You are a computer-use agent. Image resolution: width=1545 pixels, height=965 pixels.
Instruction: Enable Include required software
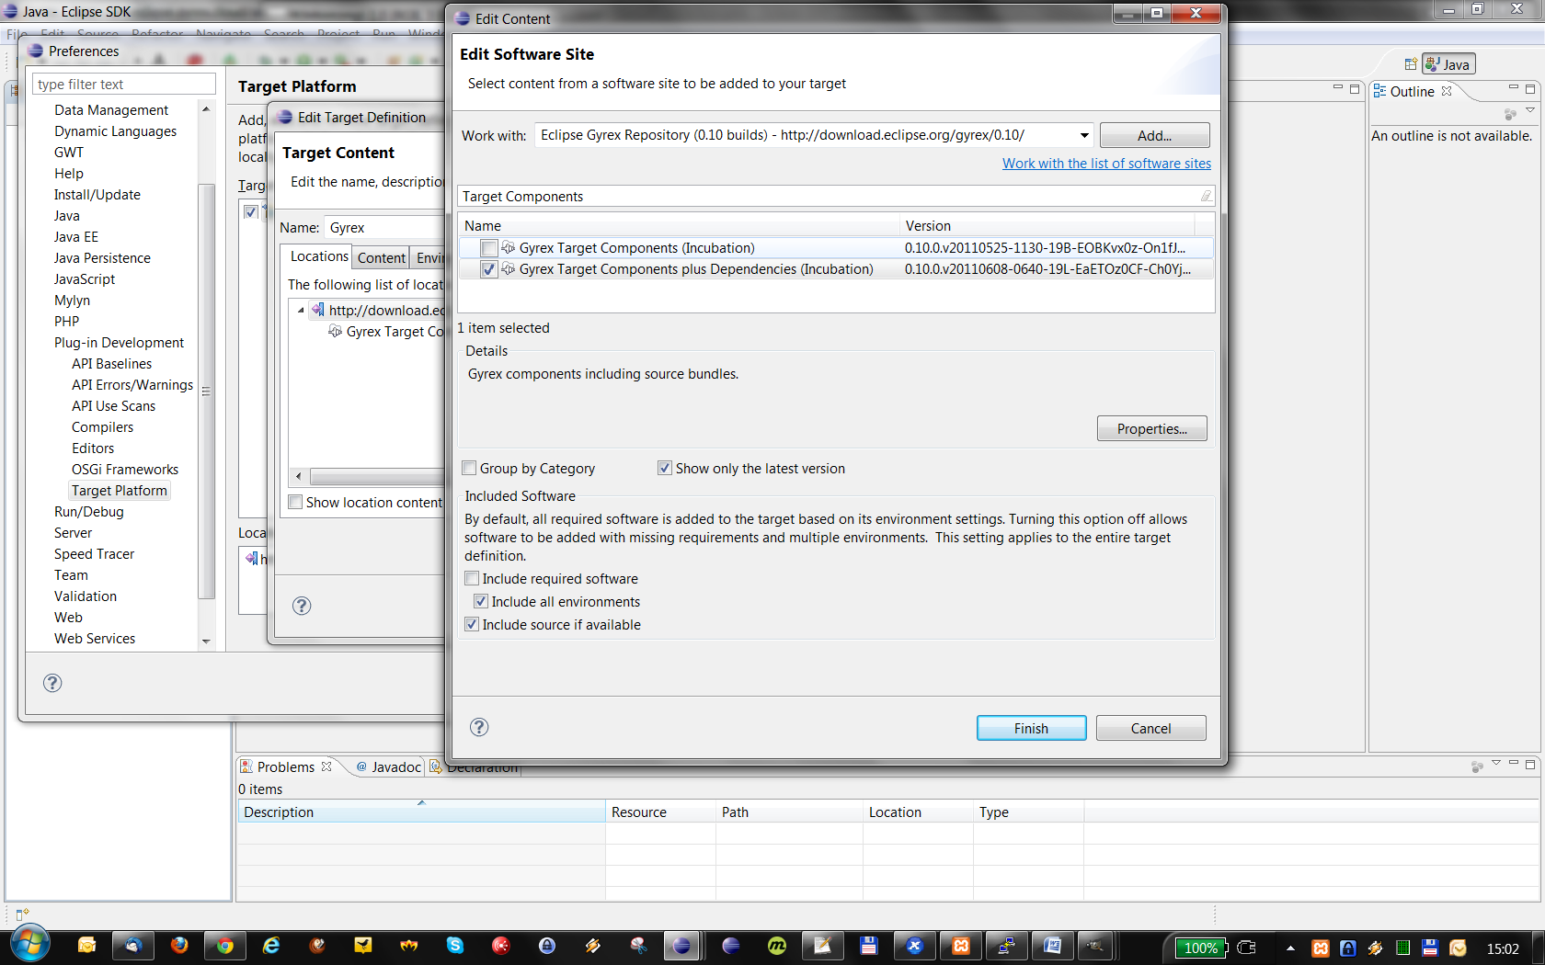[472, 578]
